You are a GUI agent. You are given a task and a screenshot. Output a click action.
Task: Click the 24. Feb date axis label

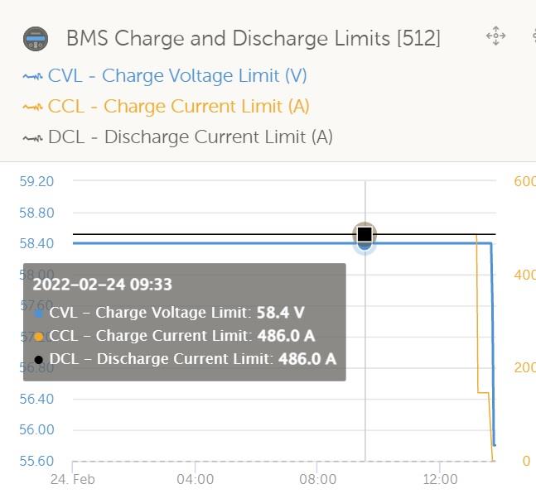(72, 480)
